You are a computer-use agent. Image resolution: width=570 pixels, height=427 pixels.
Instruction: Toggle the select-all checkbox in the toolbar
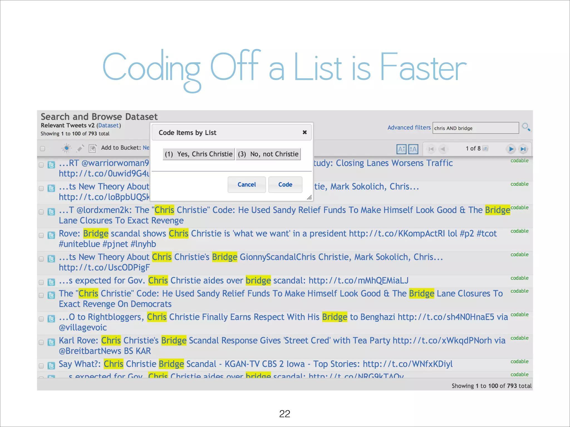click(43, 148)
